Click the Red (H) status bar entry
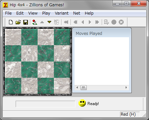Viewport: 149px width, 120px height. (x=130, y=114)
